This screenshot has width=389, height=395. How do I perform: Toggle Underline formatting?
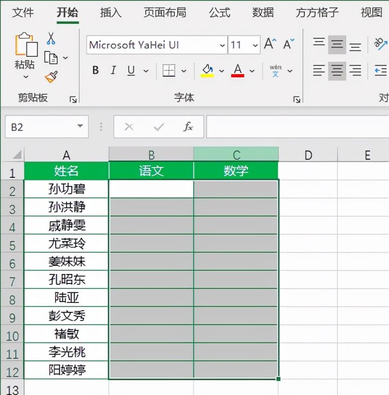pos(131,70)
